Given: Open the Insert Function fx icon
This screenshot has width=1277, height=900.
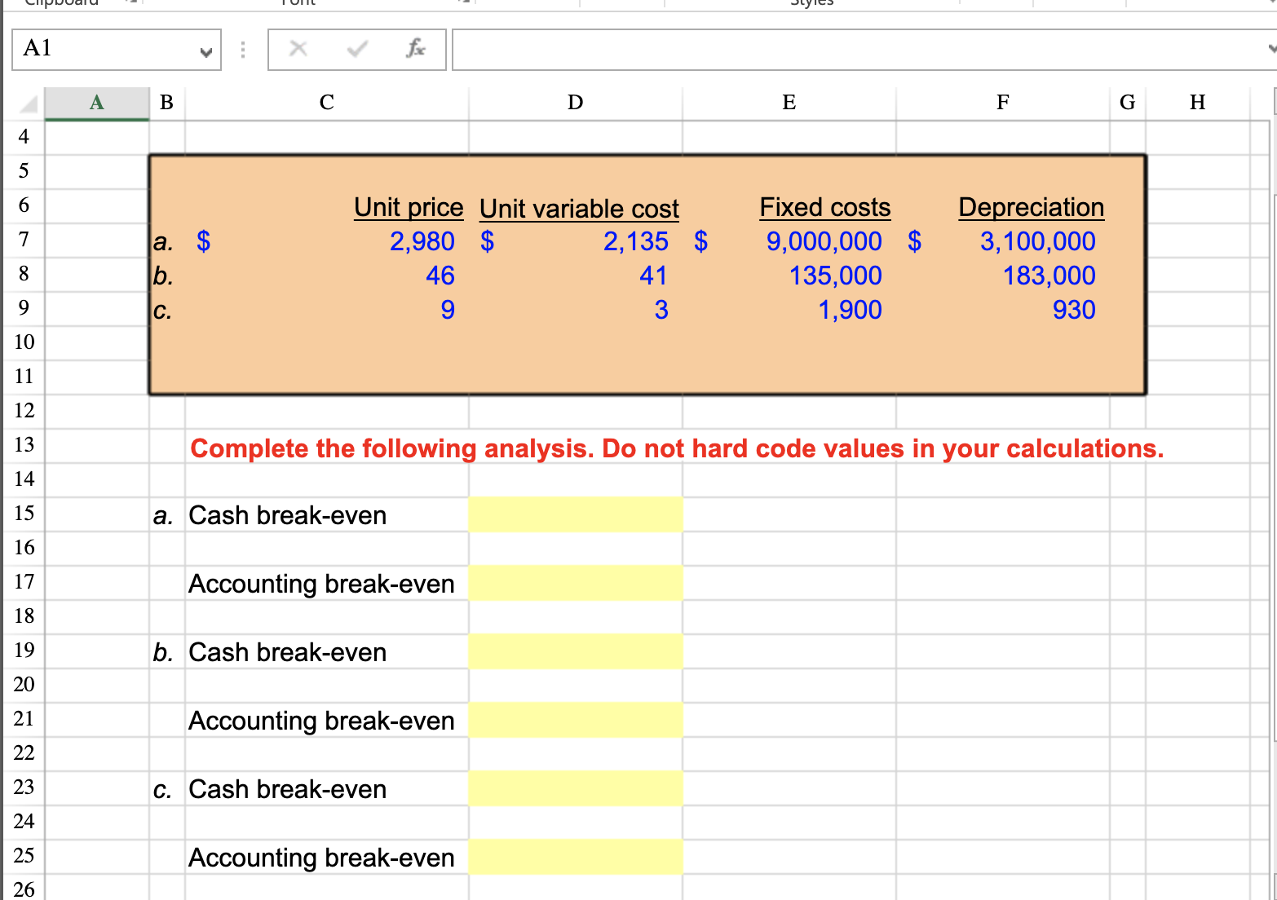Looking at the screenshot, I should click(x=416, y=49).
